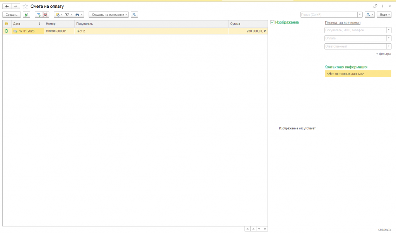396x233 pixels.
Task: Open the magnifier search dropdown button
Action: tap(369, 15)
